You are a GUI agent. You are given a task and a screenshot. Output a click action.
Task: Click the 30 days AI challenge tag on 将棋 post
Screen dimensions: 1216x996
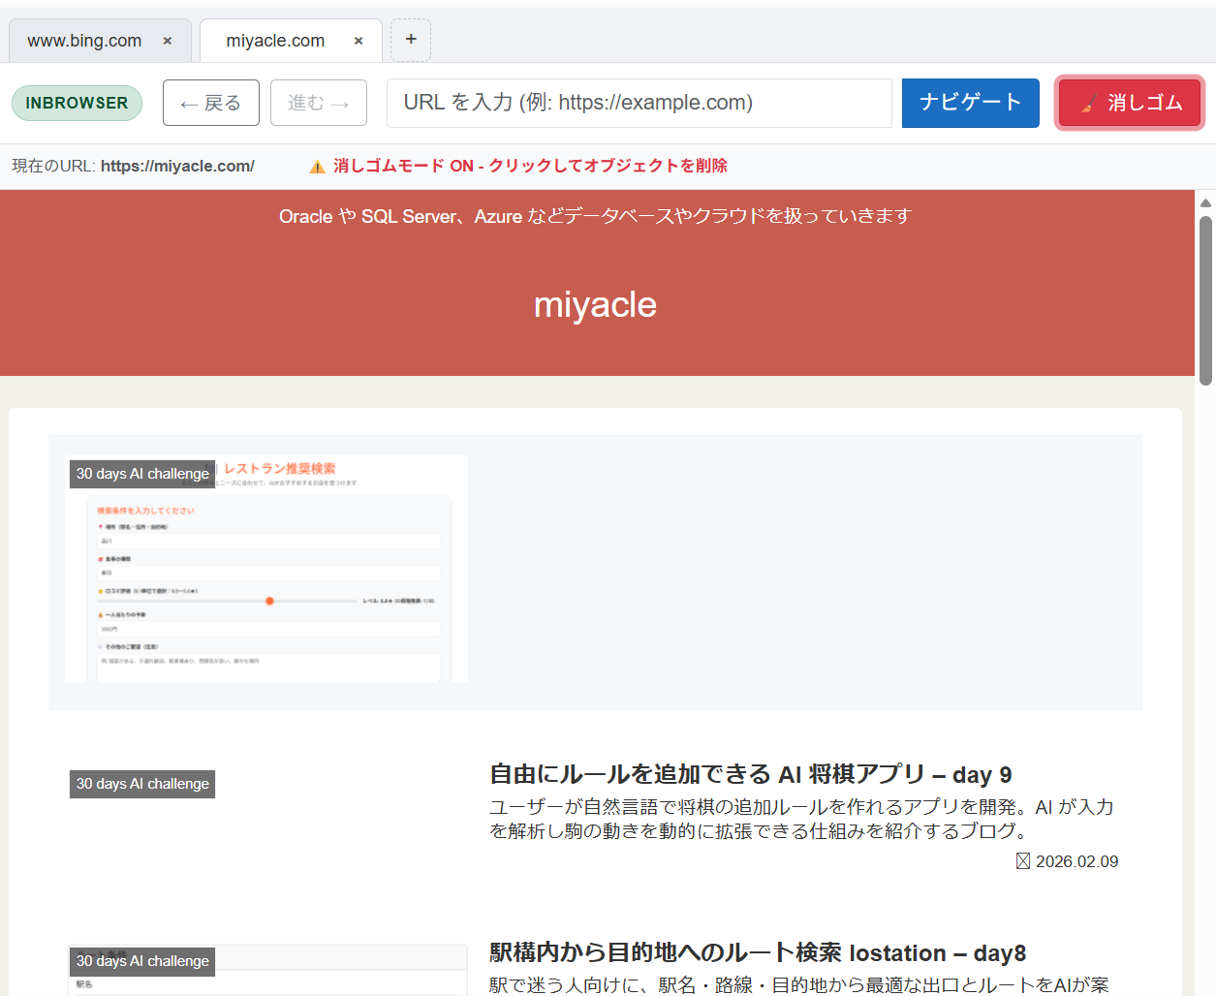click(142, 784)
